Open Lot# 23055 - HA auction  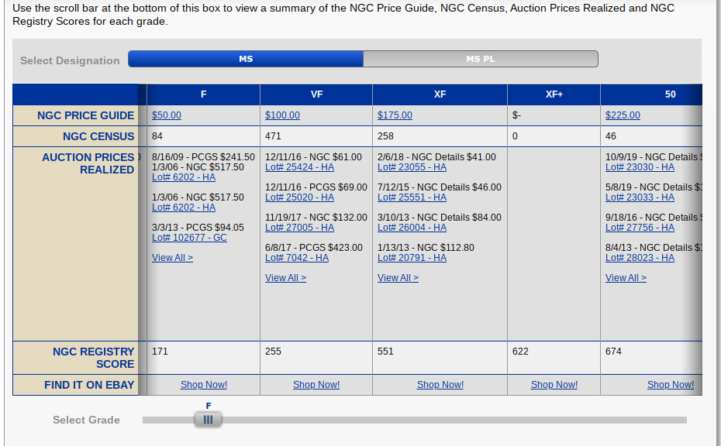[412, 167]
